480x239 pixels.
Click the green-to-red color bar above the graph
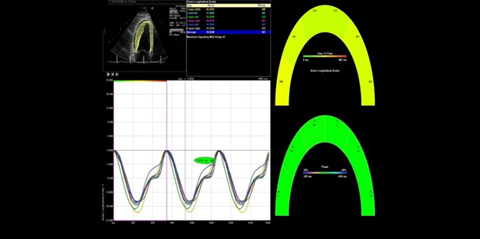tap(140, 81)
